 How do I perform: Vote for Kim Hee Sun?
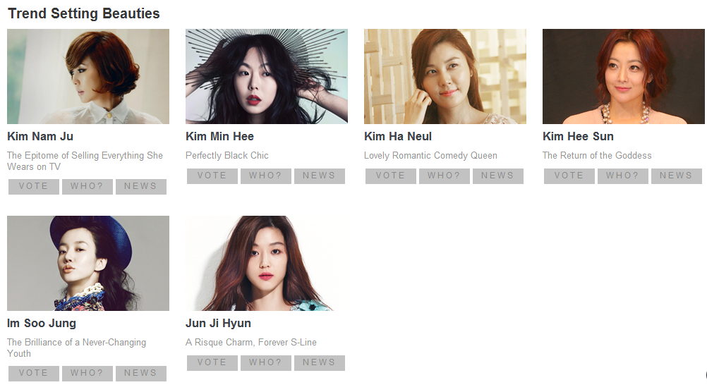569,176
